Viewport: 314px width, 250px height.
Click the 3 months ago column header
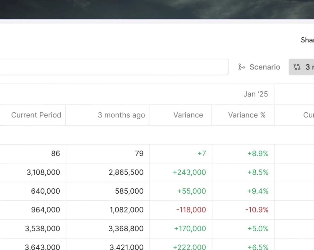coord(121,115)
